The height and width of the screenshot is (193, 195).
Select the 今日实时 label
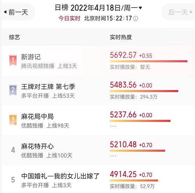69,19
